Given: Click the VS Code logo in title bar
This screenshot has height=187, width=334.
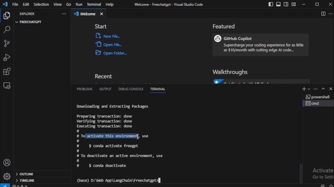Looking at the screenshot, I should point(5,4).
